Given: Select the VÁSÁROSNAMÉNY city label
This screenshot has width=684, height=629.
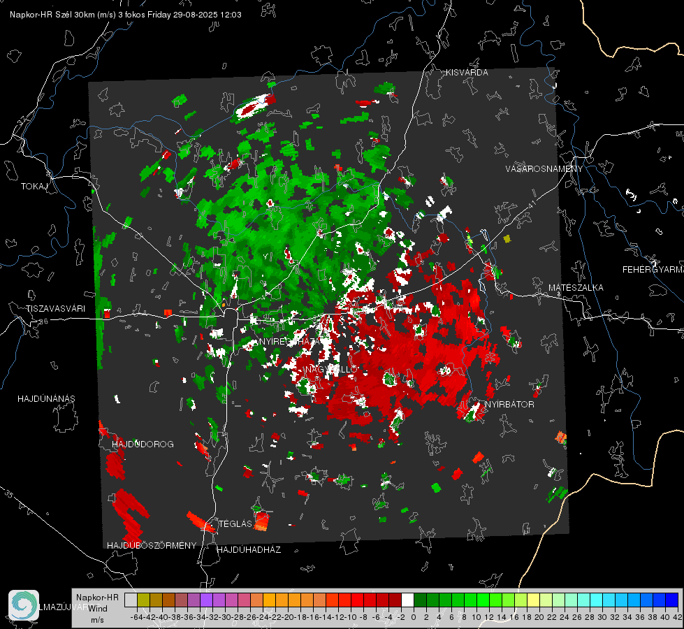Looking at the screenshot, I should point(544,169).
